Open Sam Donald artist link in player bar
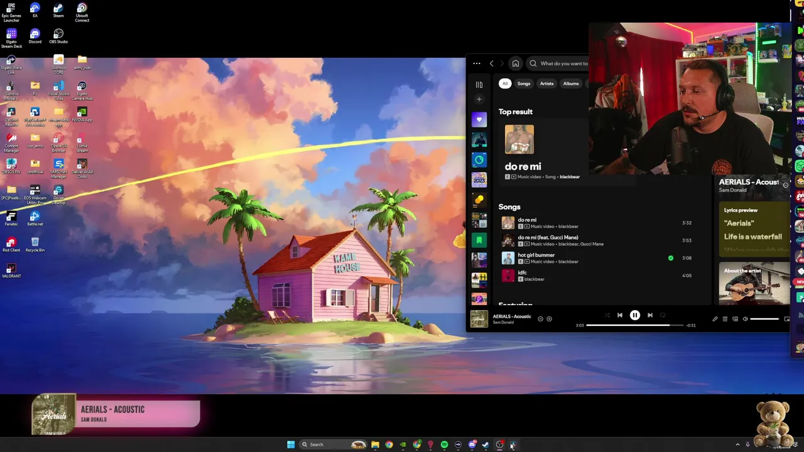The width and height of the screenshot is (804, 452). click(503, 323)
